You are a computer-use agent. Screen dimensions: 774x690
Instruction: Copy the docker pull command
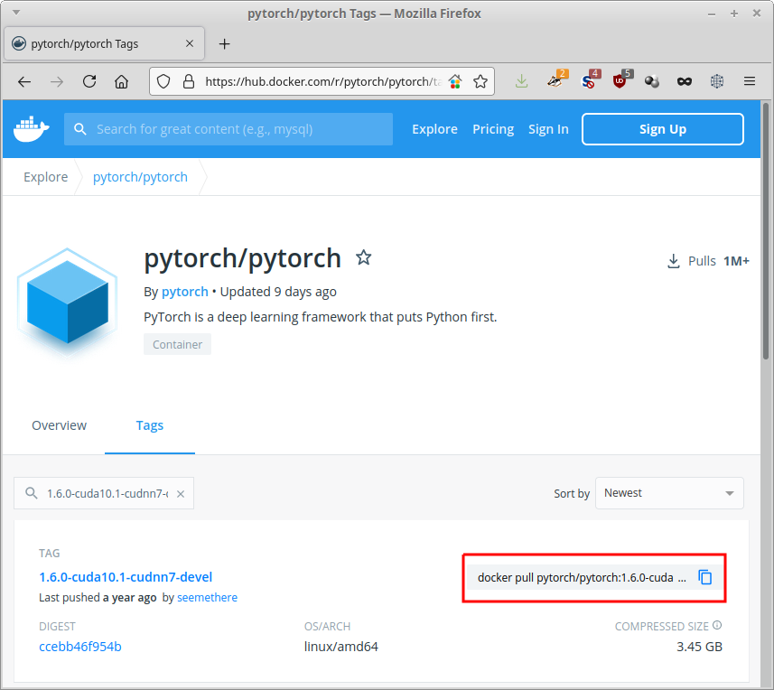click(x=704, y=577)
